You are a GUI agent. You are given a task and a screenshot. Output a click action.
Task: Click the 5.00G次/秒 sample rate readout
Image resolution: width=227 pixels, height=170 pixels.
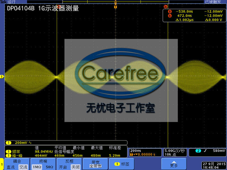[175, 151]
